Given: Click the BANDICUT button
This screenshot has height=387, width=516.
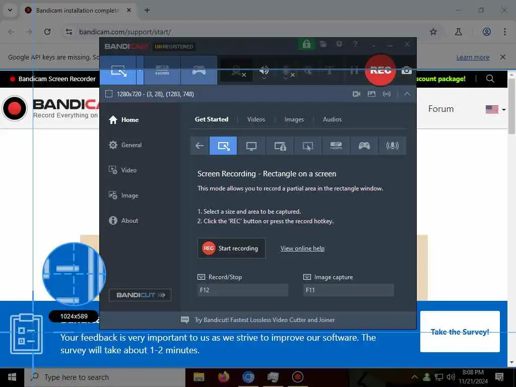Looking at the screenshot, I should tap(140, 295).
